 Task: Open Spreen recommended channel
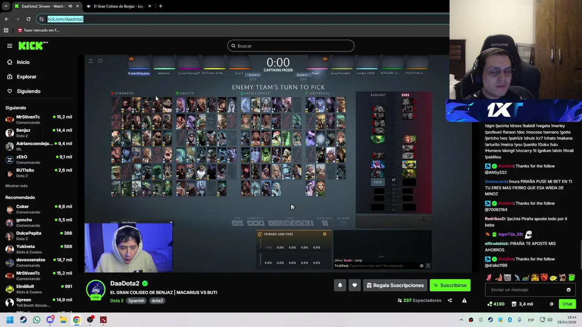pyautogui.click(x=39, y=302)
